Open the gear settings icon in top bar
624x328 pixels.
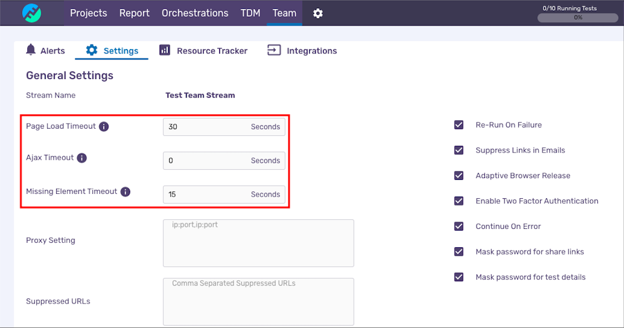[318, 13]
